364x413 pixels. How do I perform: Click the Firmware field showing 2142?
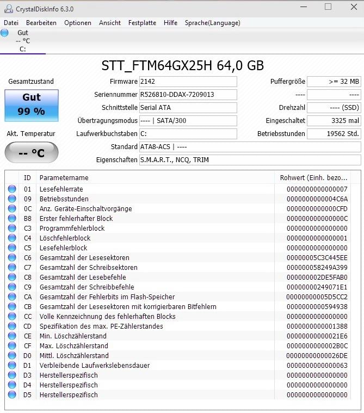pos(188,82)
